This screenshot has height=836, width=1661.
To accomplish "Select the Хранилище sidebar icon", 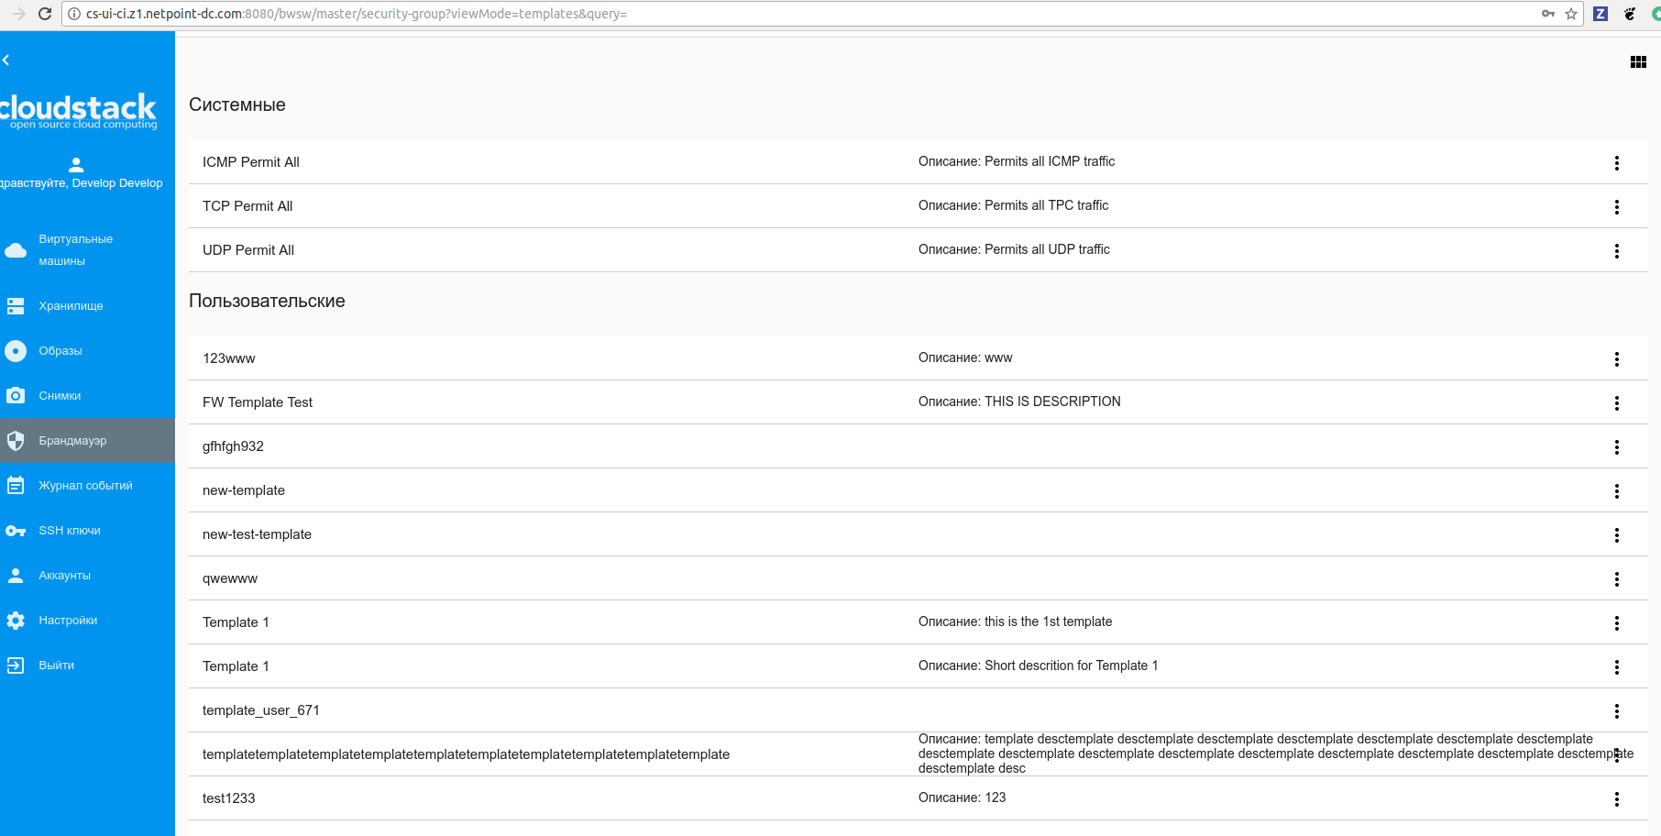I will (x=71, y=305).
